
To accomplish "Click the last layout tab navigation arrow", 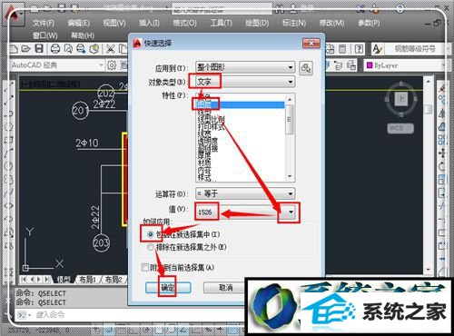I will point(46,280).
